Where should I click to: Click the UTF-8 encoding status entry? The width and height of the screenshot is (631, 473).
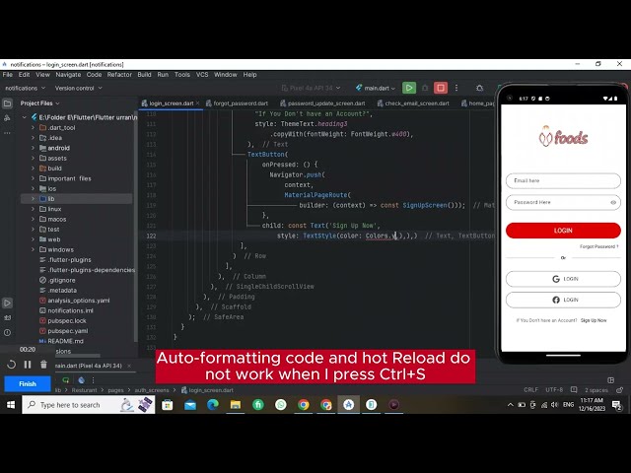[x=554, y=390]
